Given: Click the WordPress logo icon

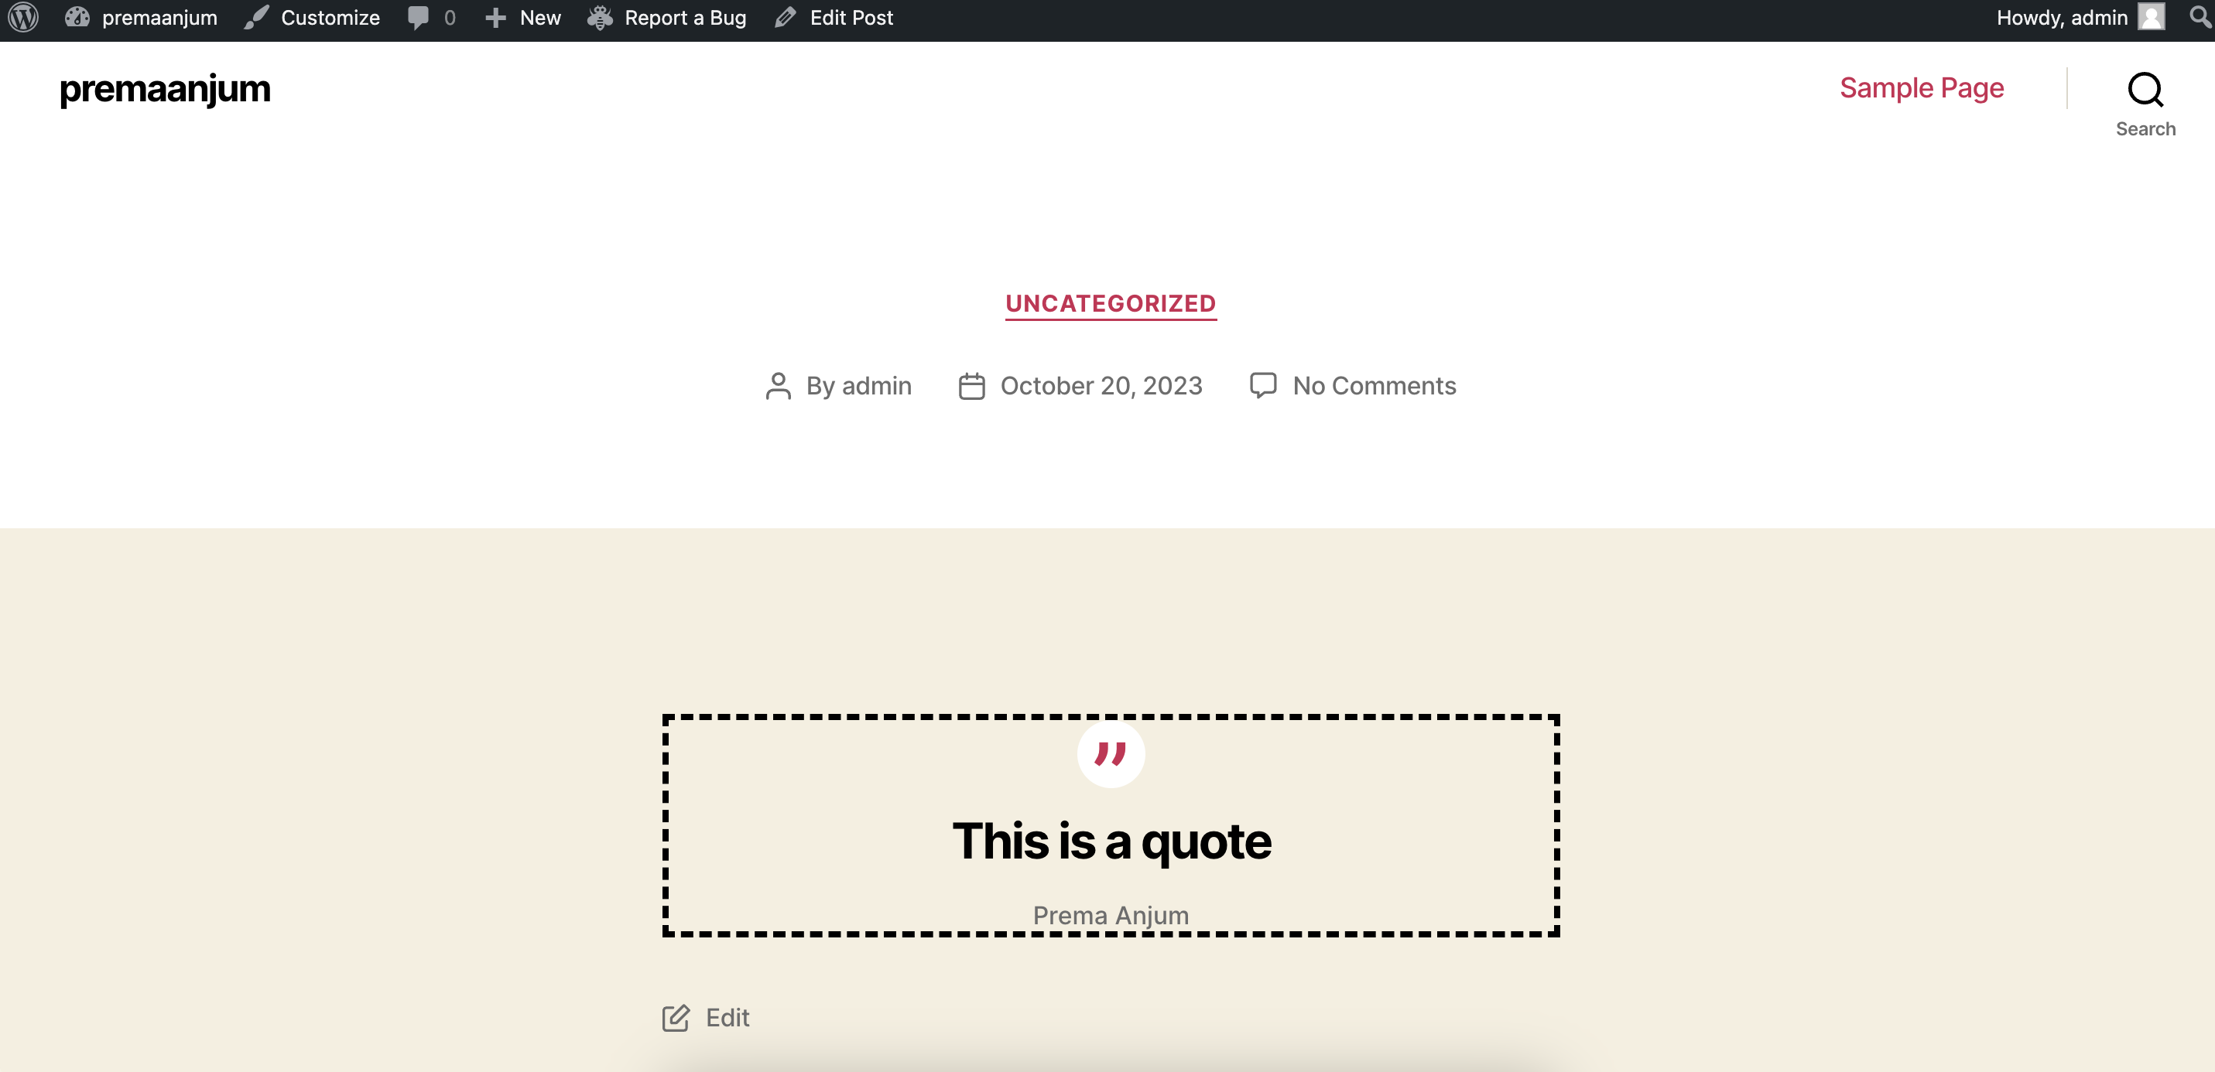Looking at the screenshot, I should point(27,17).
